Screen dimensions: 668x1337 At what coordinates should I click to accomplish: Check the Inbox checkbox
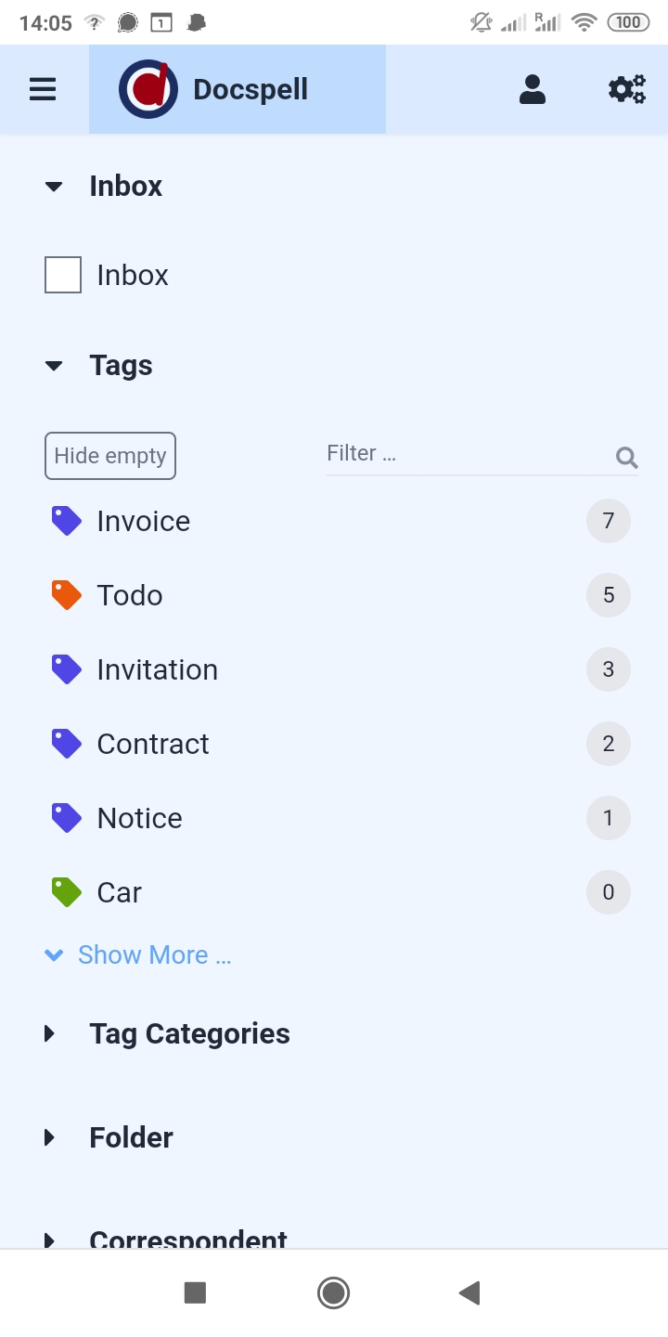[x=63, y=275]
